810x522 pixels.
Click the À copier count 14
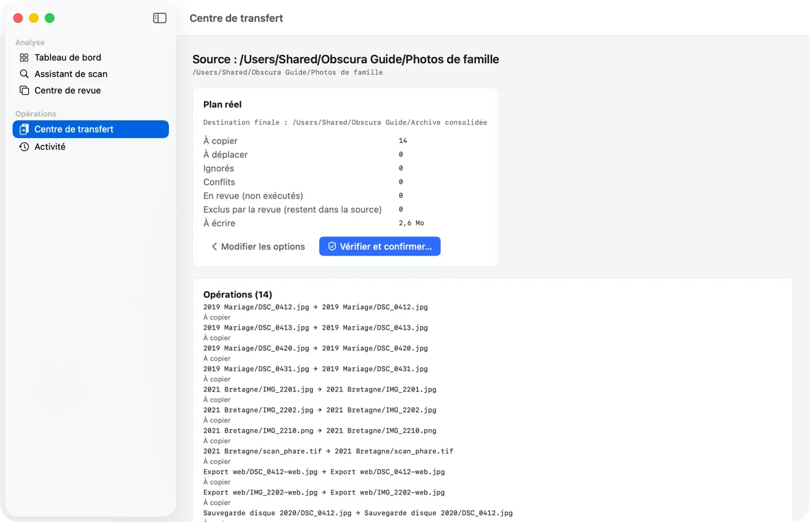click(x=403, y=141)
